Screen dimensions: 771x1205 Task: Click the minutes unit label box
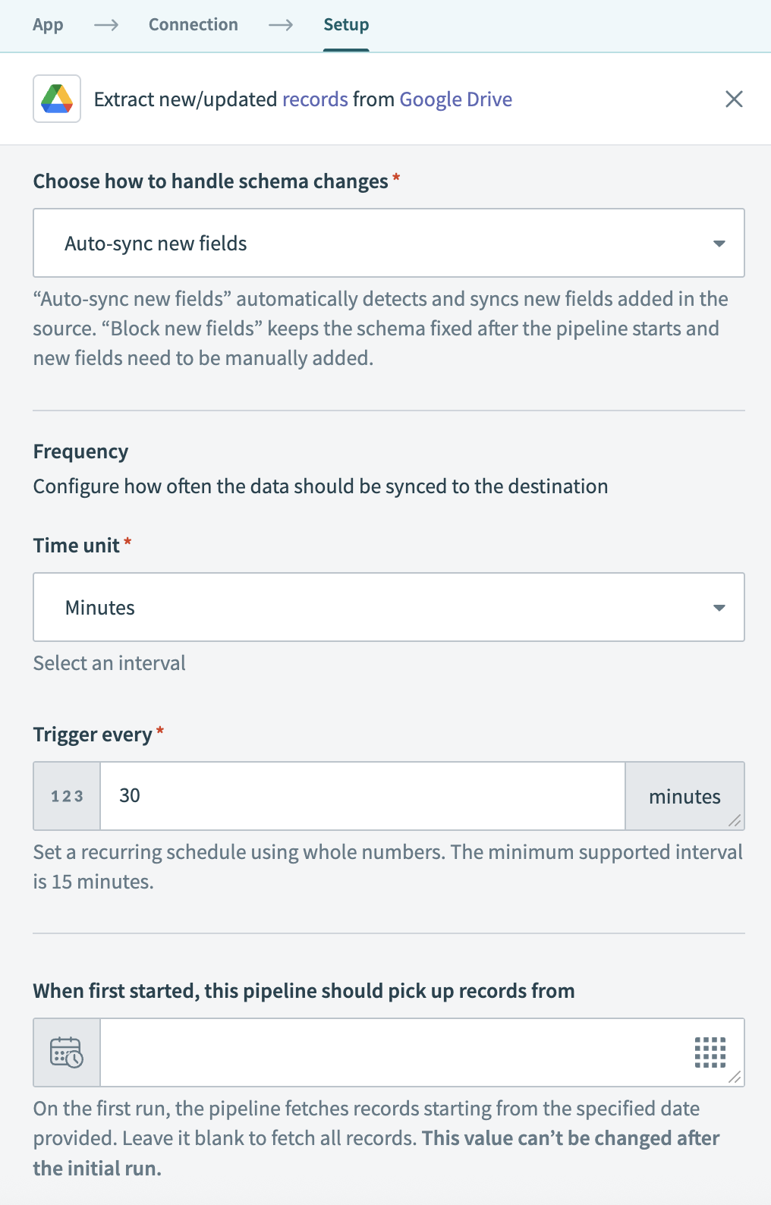point(684,796)
